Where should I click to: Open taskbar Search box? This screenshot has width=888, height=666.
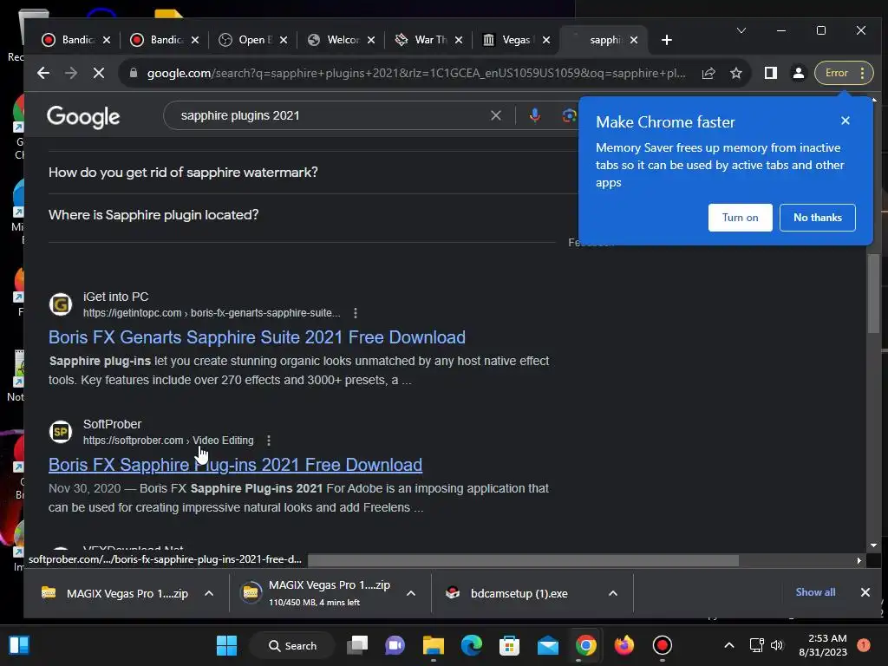292,645
